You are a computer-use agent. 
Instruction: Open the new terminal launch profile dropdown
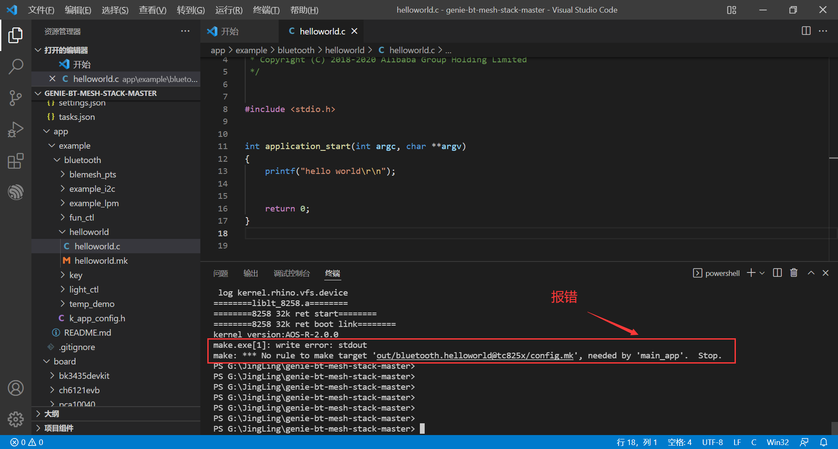point(762,273)
